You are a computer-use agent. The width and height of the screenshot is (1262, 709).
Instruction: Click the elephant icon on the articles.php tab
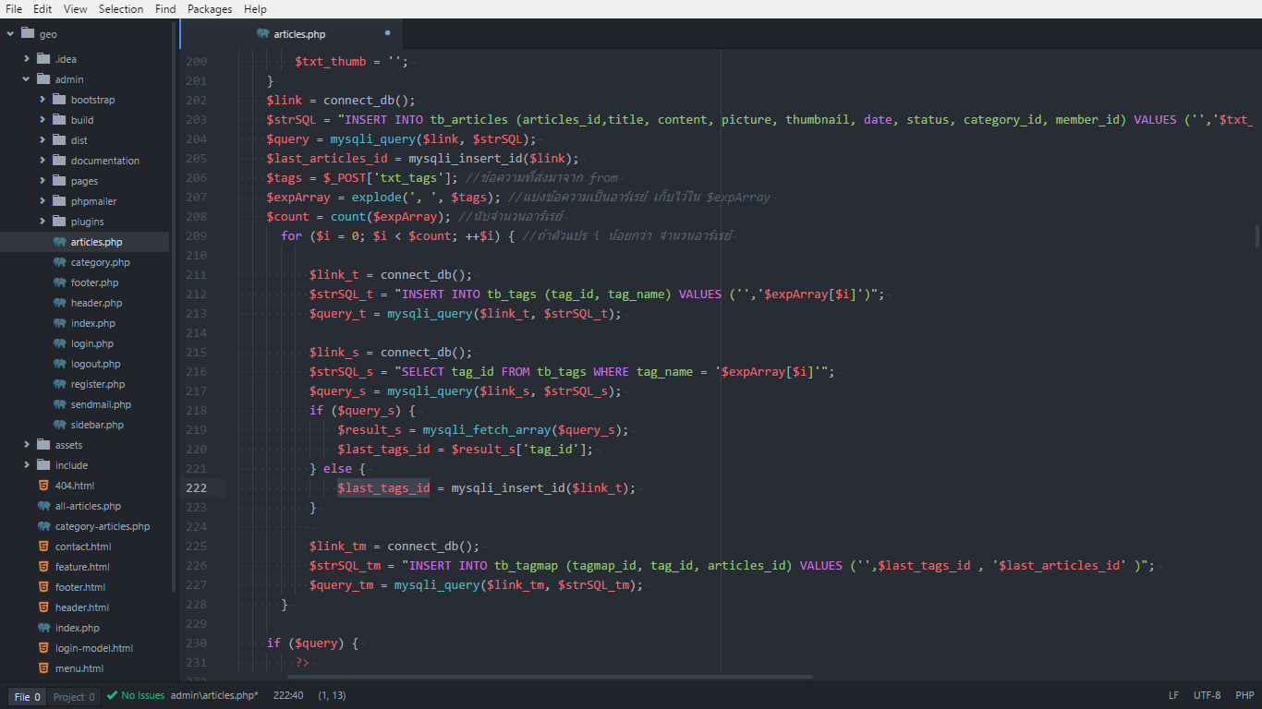(263, 34)
